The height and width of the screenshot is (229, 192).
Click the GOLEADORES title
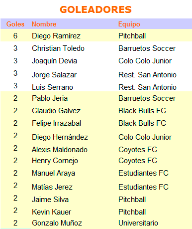pos(96,9)
